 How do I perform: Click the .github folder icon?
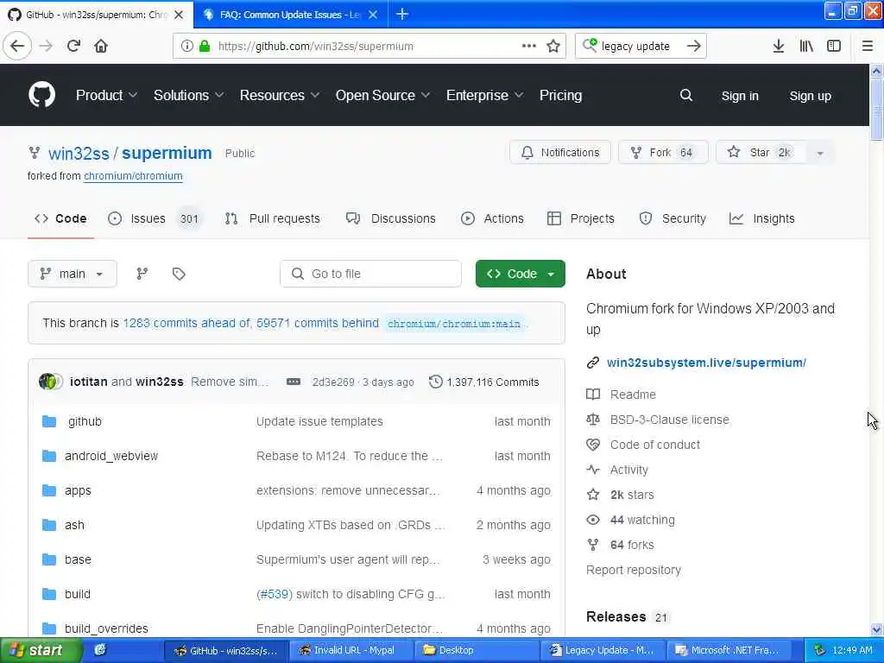[49, 421]
